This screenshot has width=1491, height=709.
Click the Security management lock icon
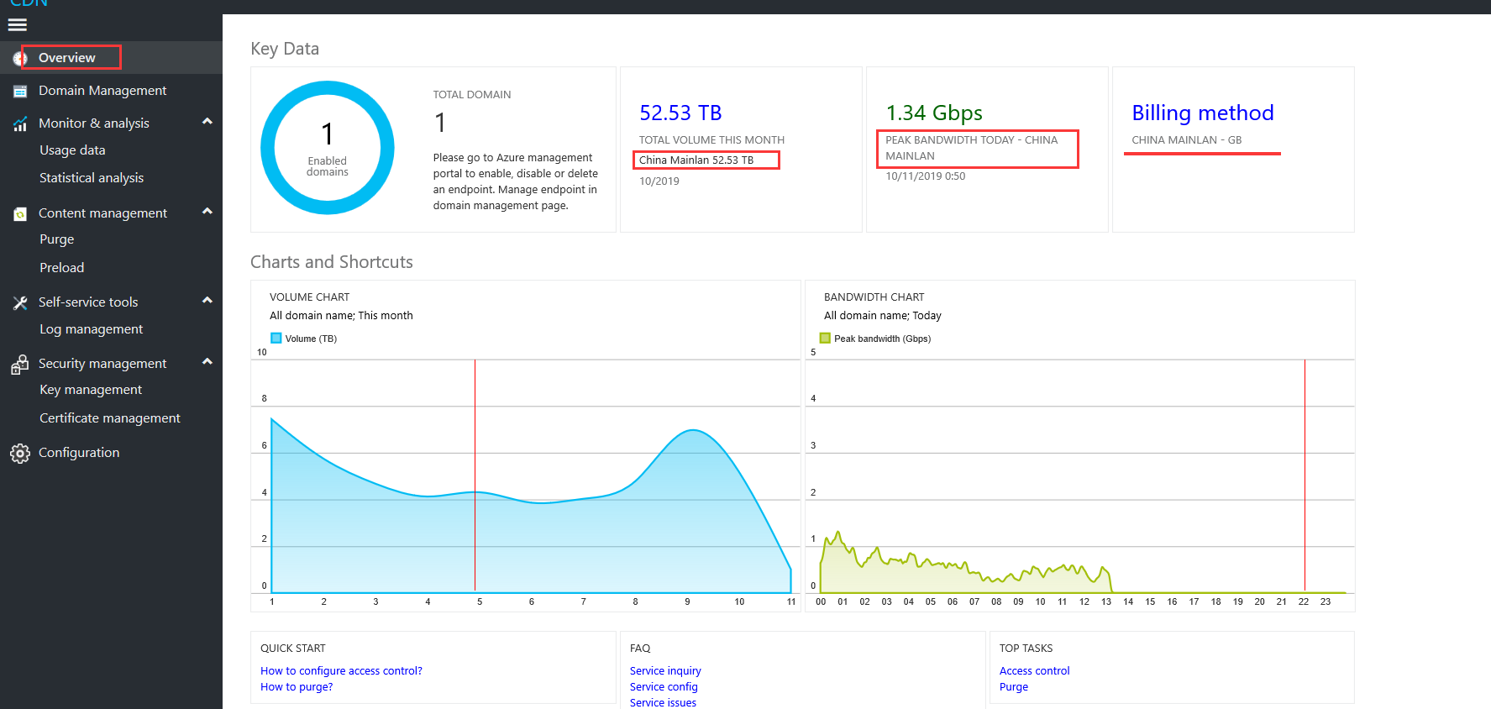tap(19, 364)
